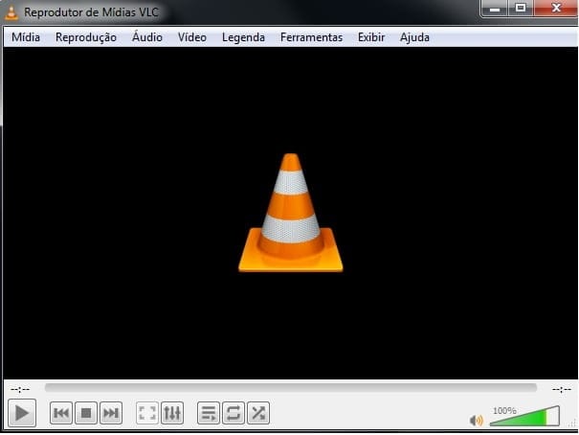Image resolution: width=579 pixels, height=435 pixels.
Task: Open the Vídeo menu
Action: click(192, 37)
